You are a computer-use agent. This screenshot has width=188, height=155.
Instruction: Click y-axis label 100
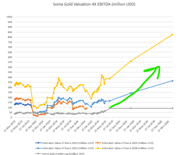coord(10,107)
